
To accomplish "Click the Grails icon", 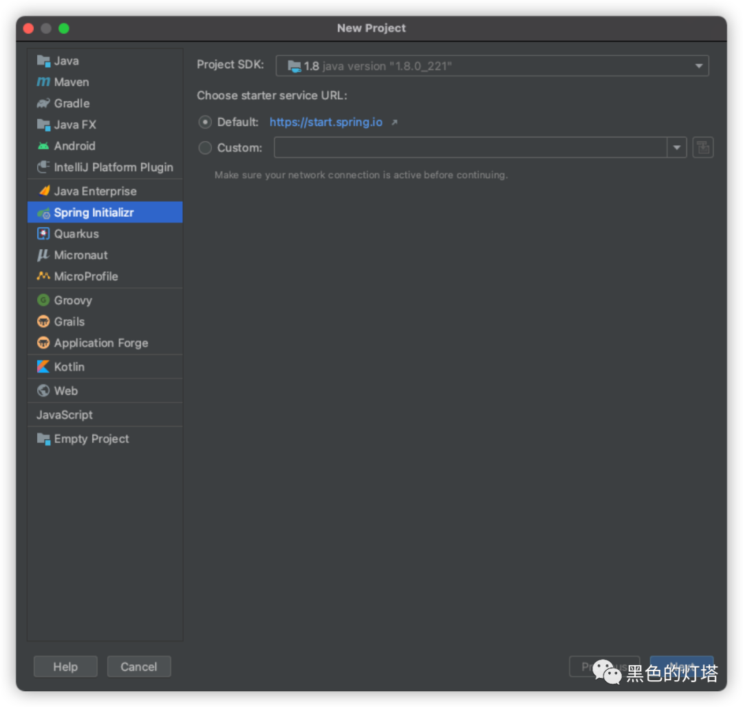I will [43, 321].
